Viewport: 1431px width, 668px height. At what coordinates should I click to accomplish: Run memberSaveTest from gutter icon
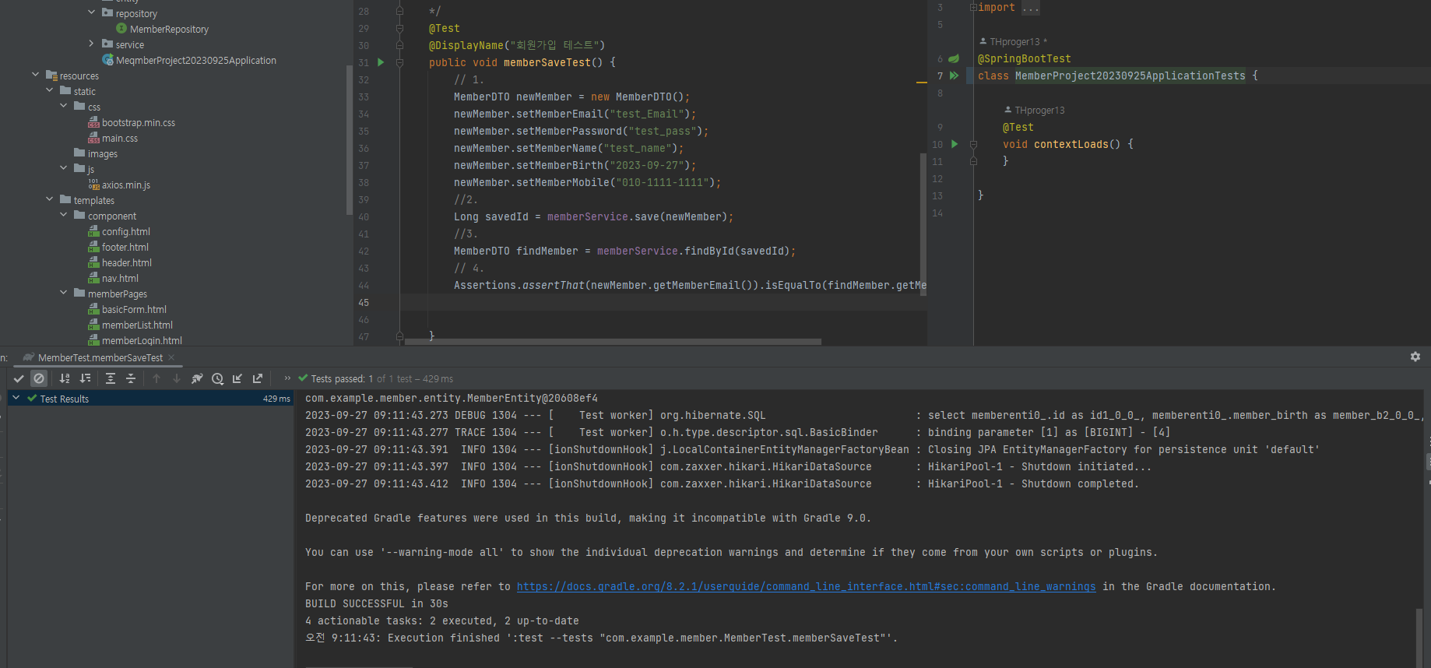[x=381, y=62]
